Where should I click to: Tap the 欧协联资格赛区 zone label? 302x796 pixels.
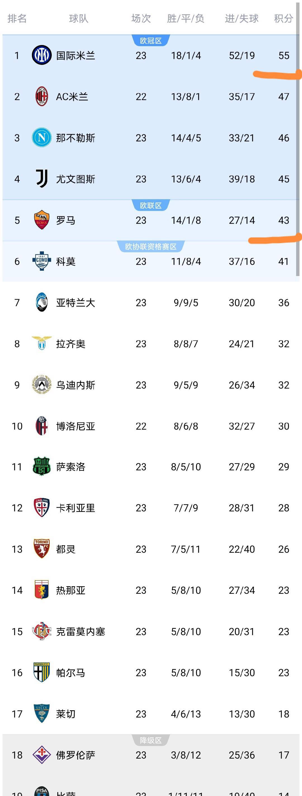[151, 247]
